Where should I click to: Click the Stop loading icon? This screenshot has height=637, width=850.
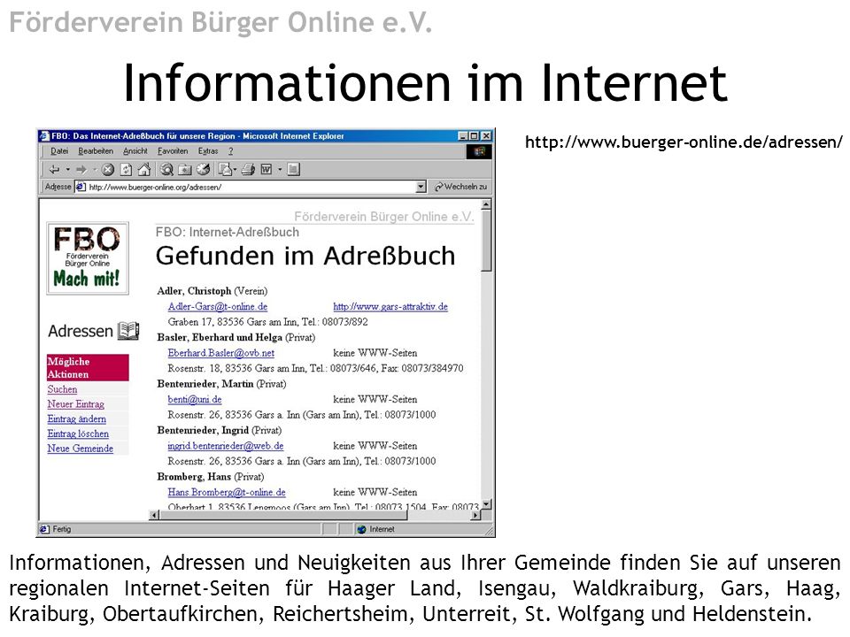tap(108, 170)
